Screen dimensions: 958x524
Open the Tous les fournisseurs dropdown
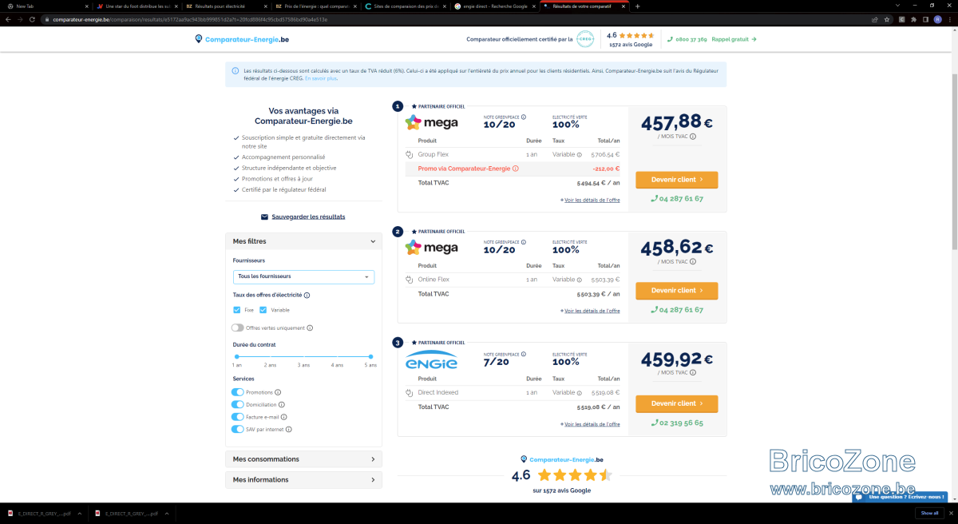(x=303, y=276)
